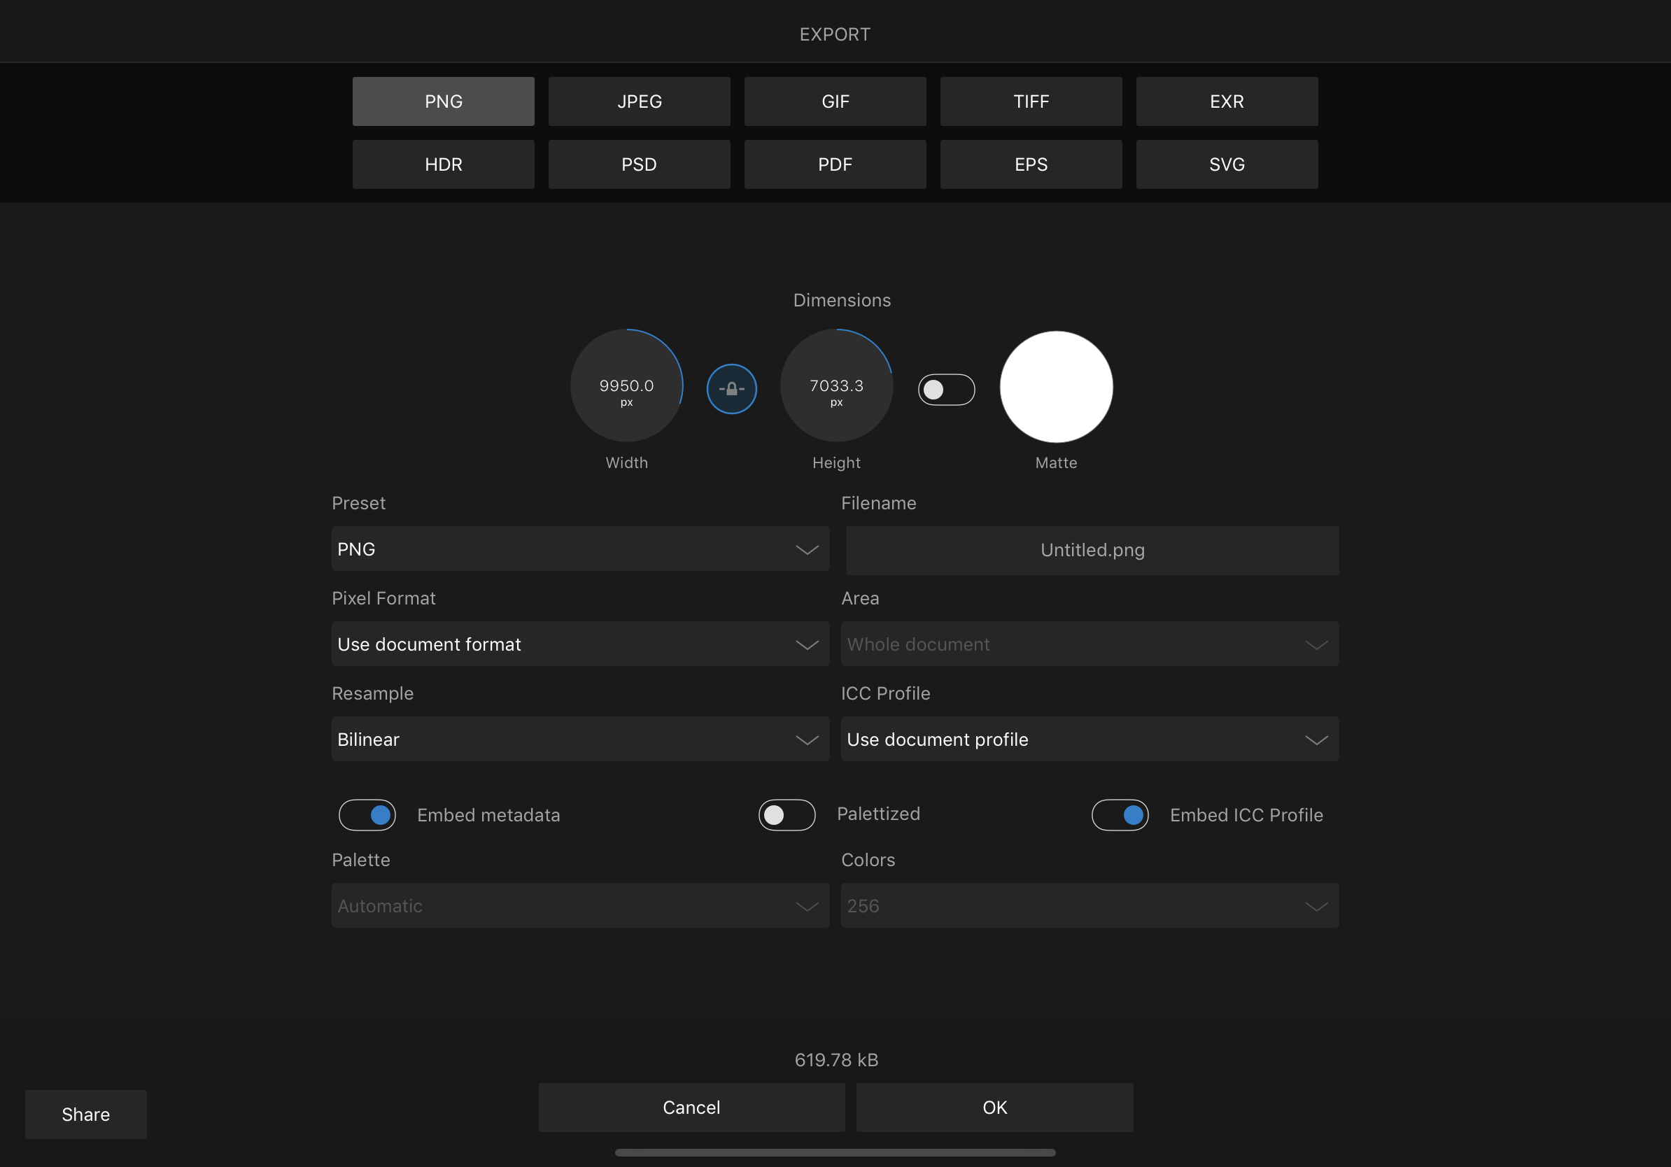Viewport: 1671px width, 1167px height.
Task: Click the Share button
Action: pos(86,1114)
